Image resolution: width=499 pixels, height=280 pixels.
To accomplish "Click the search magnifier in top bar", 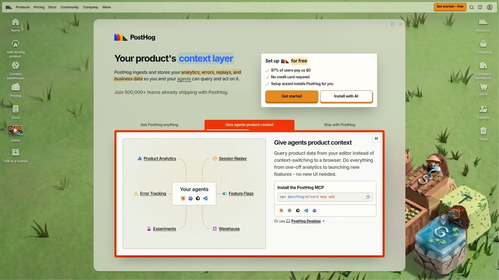I will point(472,7).
